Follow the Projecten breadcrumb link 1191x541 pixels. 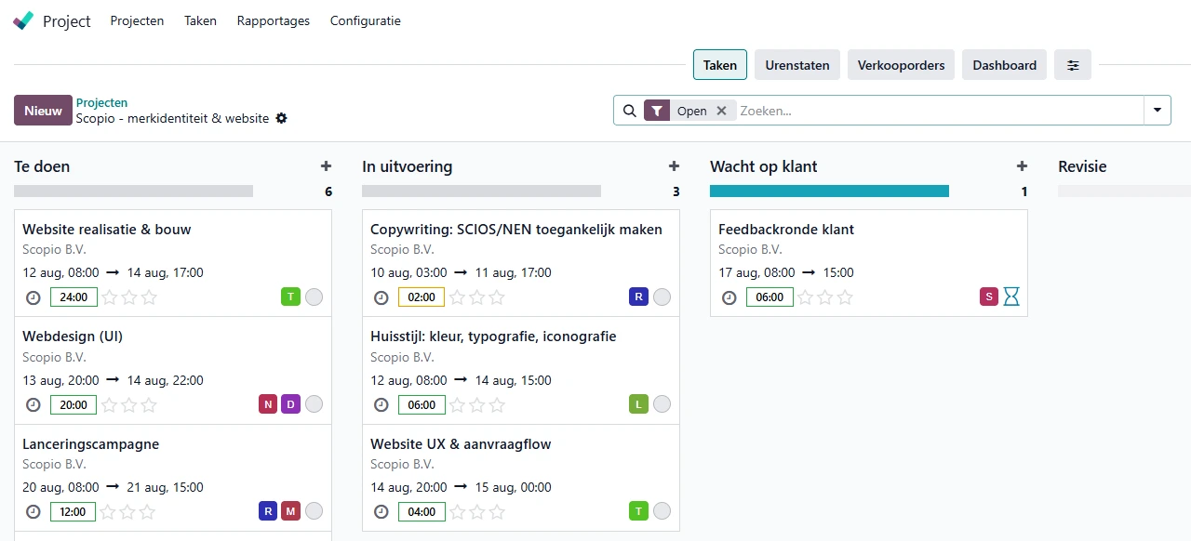(102, 102)
